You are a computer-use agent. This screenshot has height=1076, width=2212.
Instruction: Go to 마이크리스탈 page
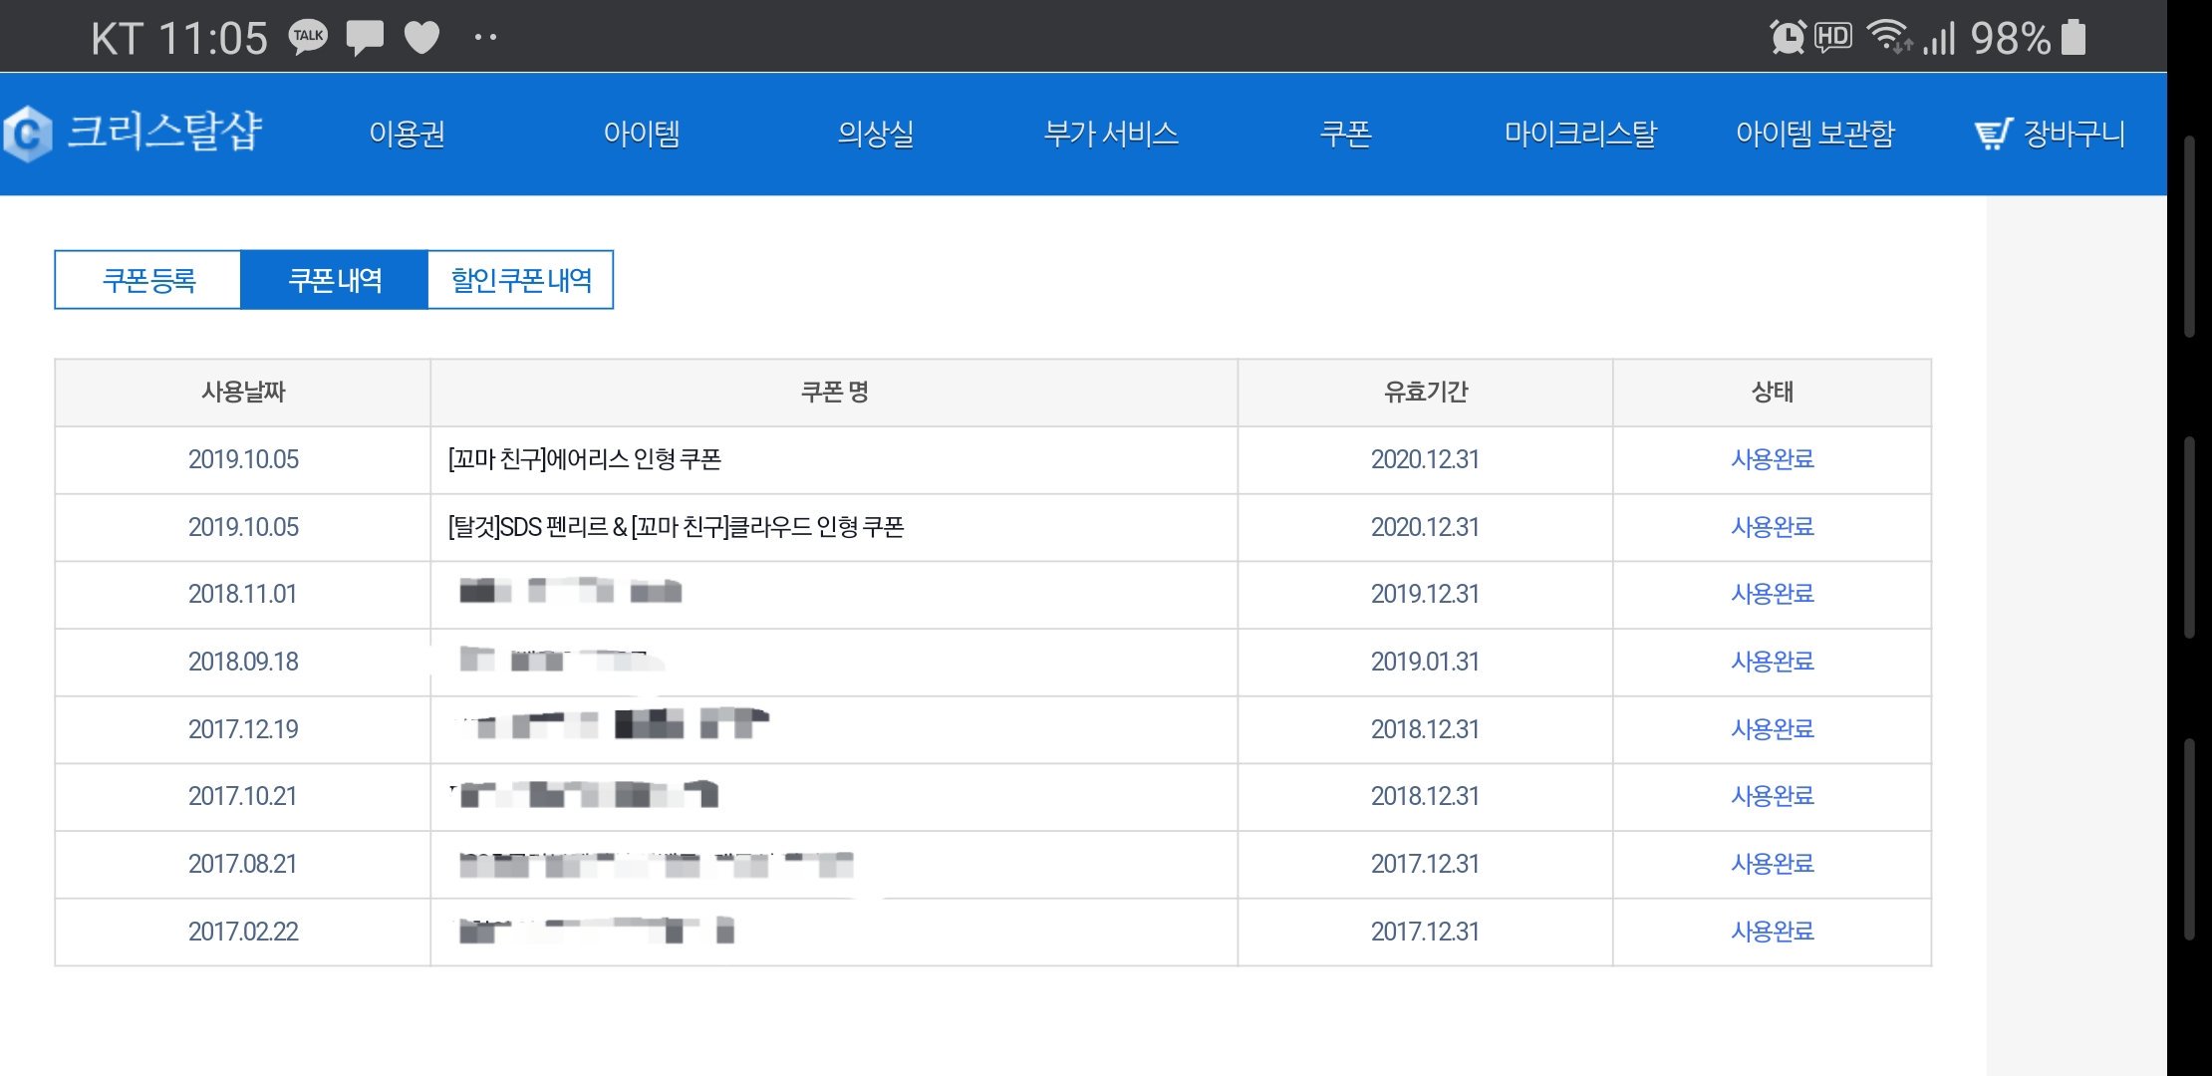pyautogui.click(x=1580, y=134)
